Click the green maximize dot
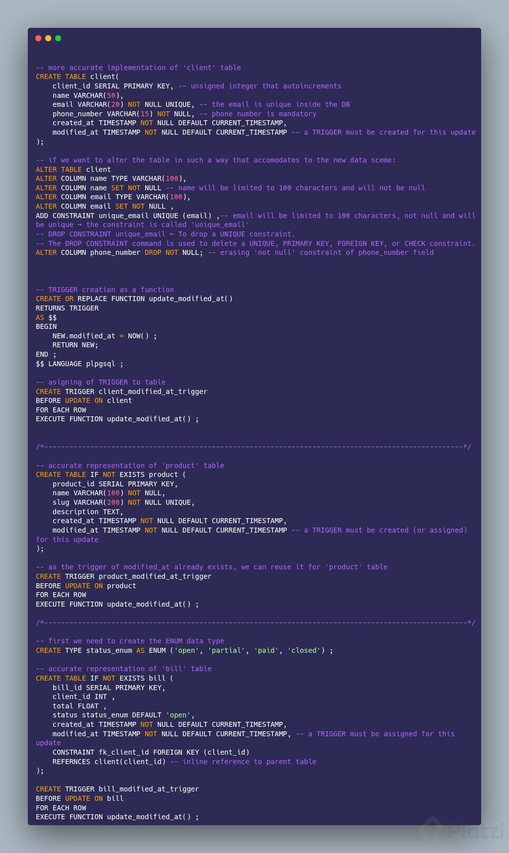The width and height of the screenshot is (509, 853). point(58,38)
